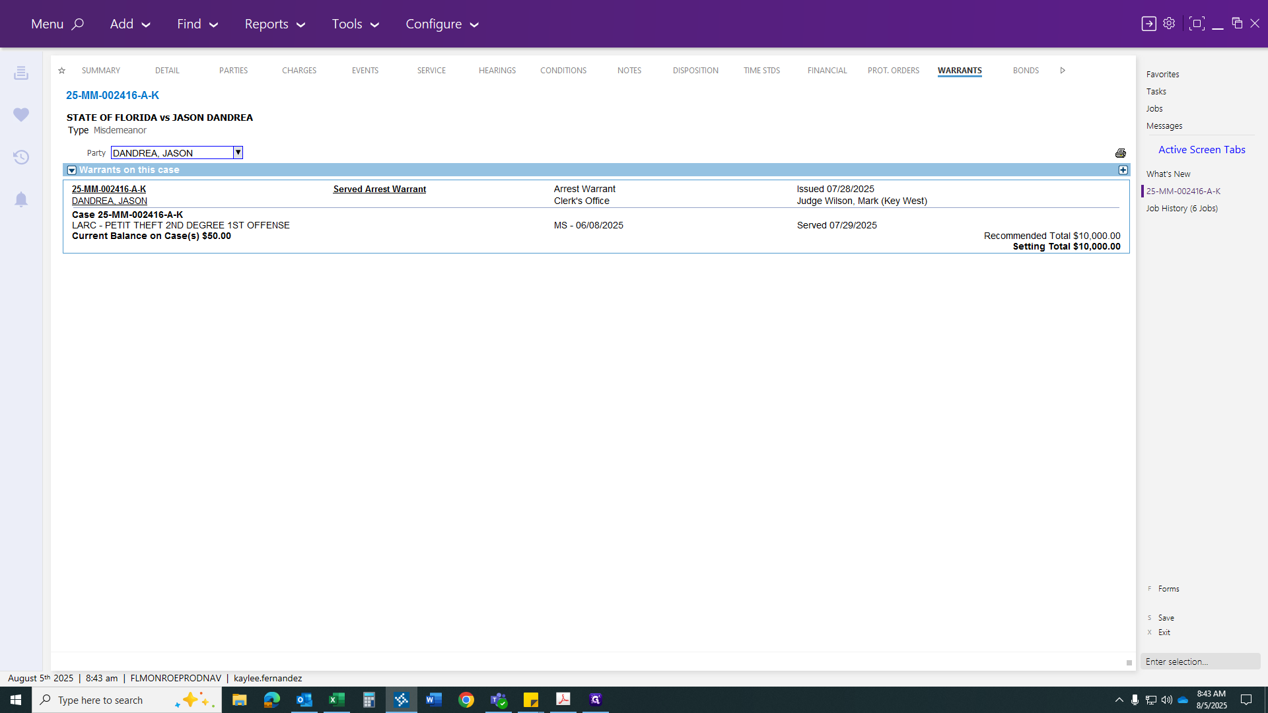This screenshot has width=1268, height=713.
Task: Open the history icon in left sidebar
Action: point(21,157)
